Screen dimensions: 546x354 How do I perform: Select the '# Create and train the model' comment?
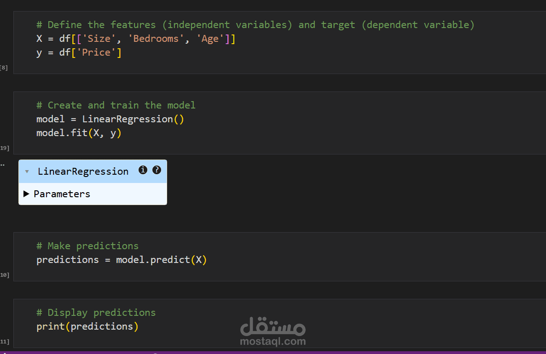coord(116,105)
